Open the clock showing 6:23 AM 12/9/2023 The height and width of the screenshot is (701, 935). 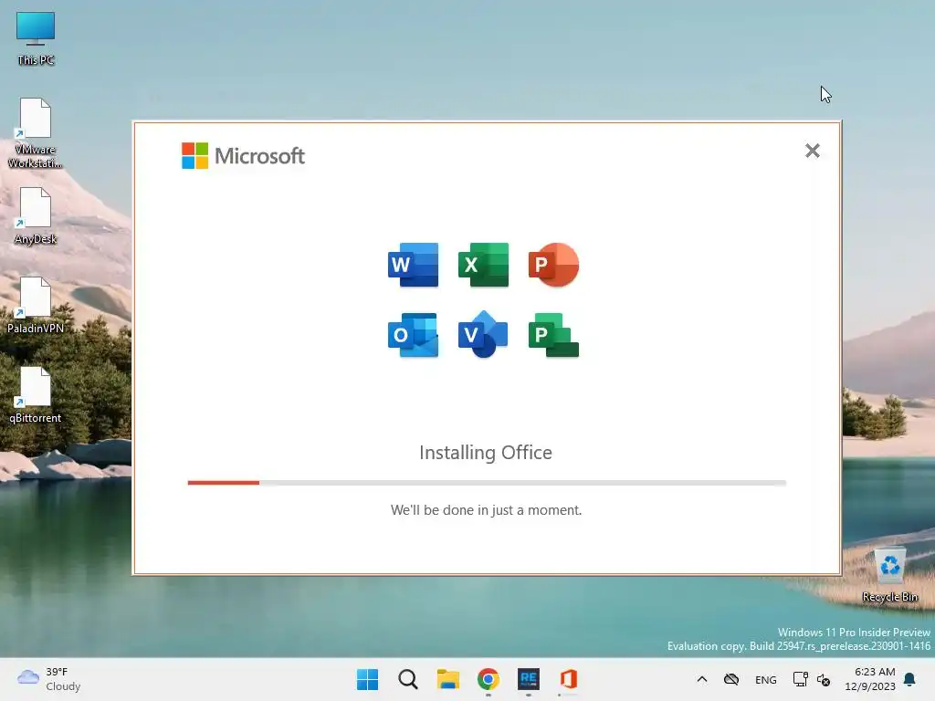(x=870, y=679)
